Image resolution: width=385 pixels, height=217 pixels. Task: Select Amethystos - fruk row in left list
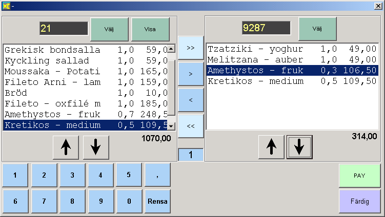pyautogui.click(x=86, y=115)
